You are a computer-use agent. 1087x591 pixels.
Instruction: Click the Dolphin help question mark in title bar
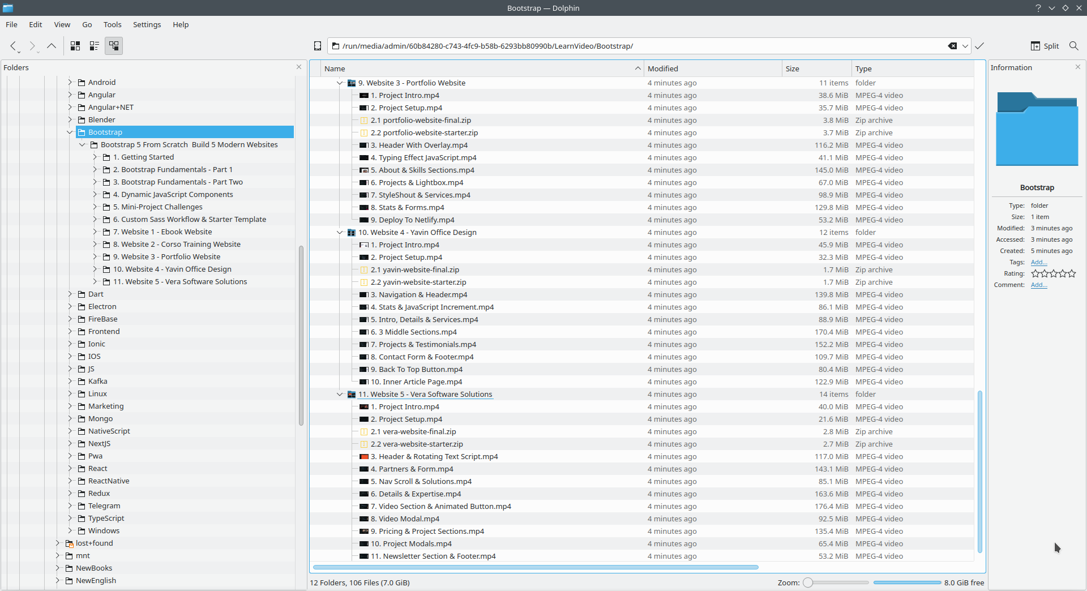click(x=1038, y=8)
